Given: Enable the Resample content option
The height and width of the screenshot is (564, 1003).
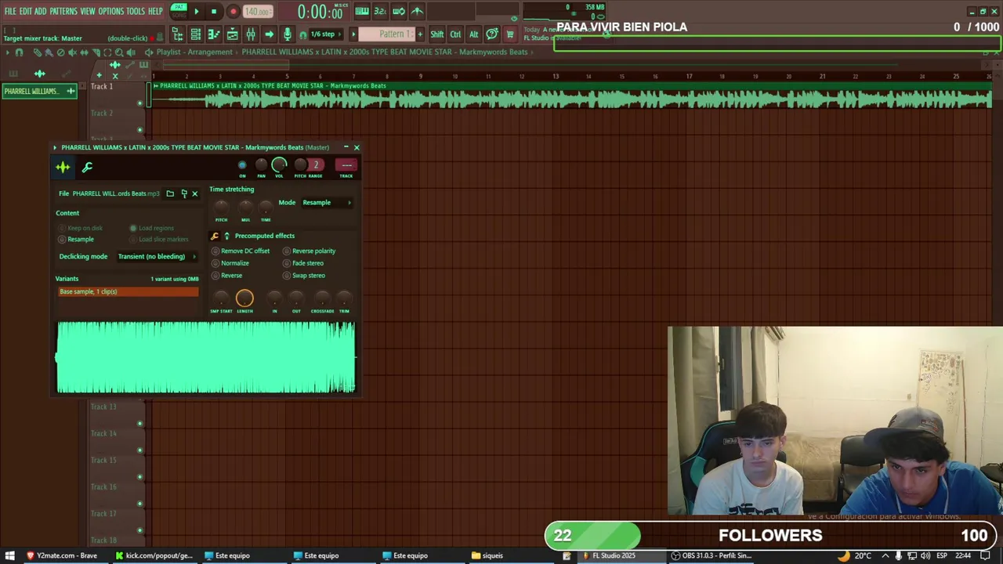Looking at the screenshot, I should tap(76, 240).
